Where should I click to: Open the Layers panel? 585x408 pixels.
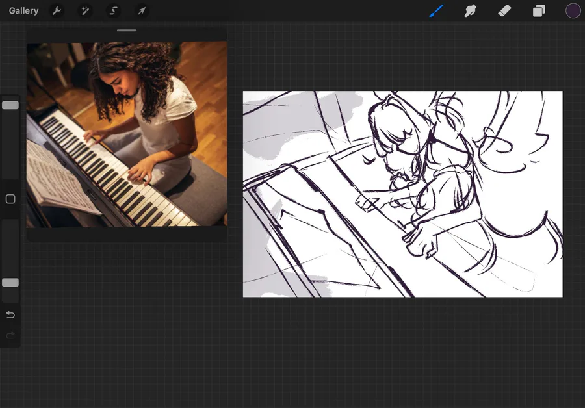539,11
